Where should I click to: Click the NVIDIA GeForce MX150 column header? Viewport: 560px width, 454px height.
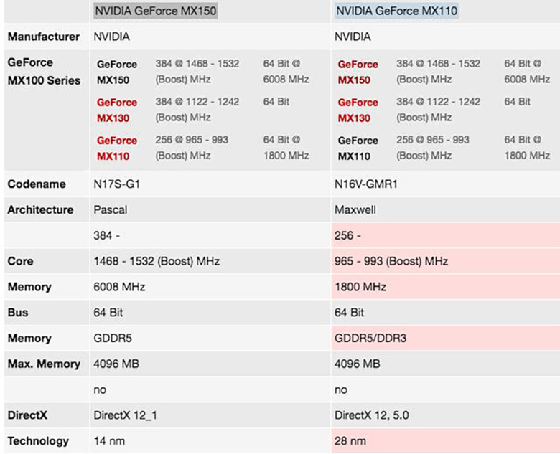[155, 11]
